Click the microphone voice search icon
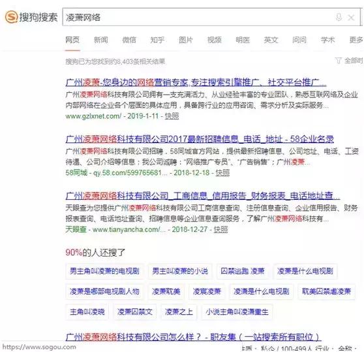 (339, 17)
